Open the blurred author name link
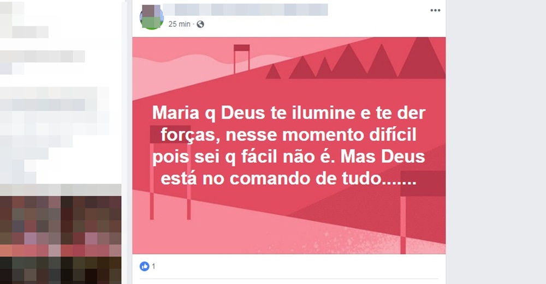The width and height of the screenshot is (546, 284). point(246,10)
